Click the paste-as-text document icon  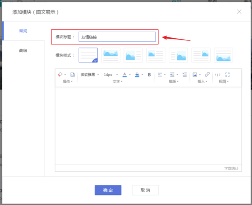point(73,75)
